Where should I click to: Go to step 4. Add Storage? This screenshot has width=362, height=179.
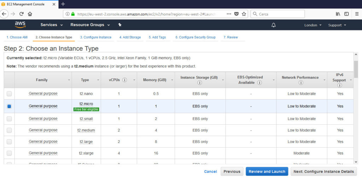click(130, 37)
